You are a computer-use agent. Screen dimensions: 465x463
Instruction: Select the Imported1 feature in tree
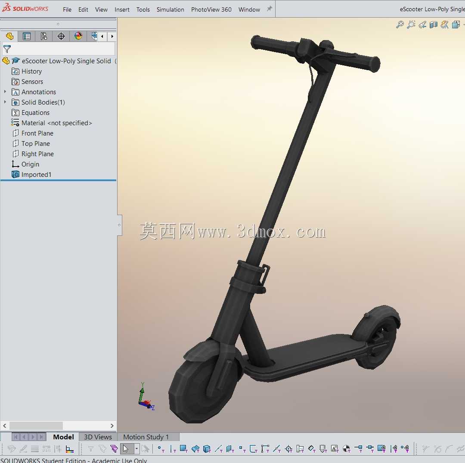tap(31, 174)
